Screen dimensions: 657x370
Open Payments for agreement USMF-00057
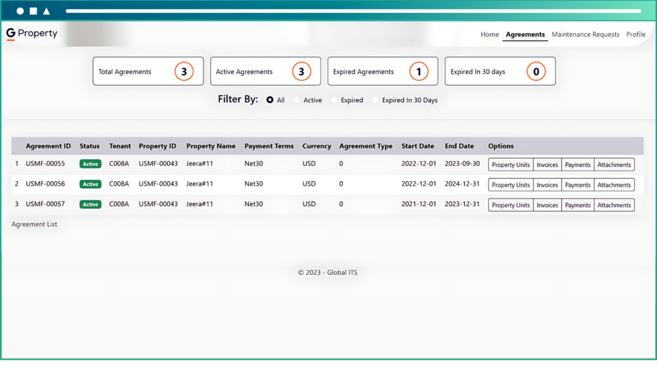coord(577,205)
